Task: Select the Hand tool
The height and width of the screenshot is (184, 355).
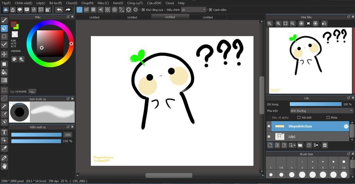Action: point(4,166)
